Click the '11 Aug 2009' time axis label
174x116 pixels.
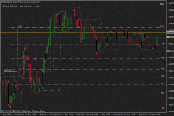tap(6, 114)
